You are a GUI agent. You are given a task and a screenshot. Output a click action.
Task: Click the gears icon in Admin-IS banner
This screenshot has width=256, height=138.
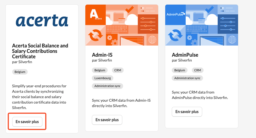[x=112, y=40]
